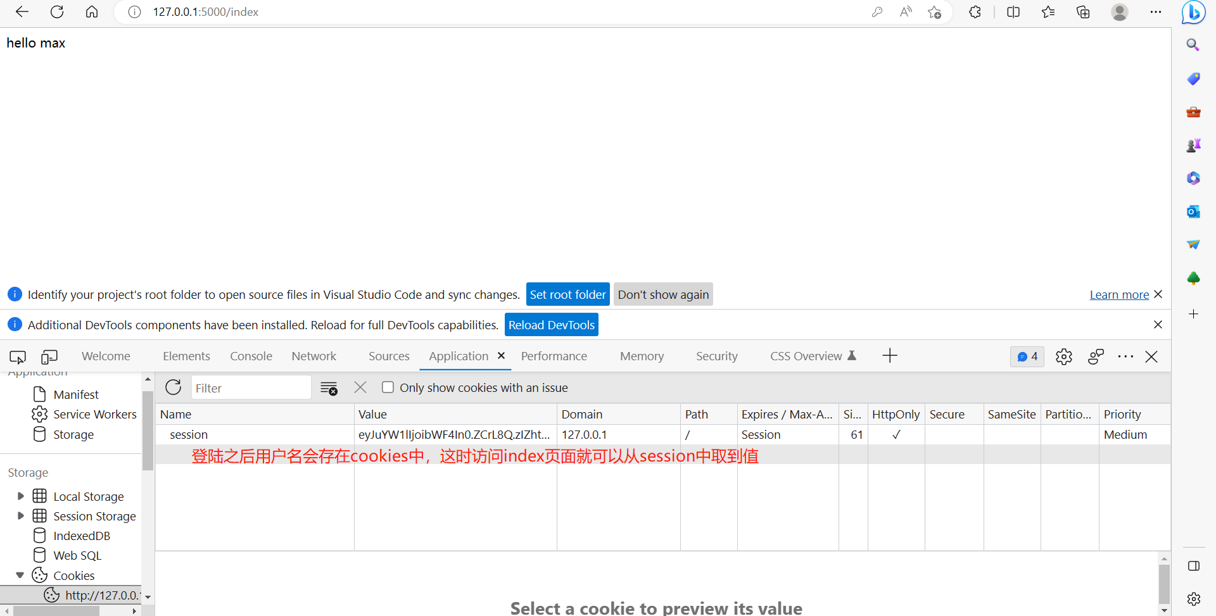Open the Favorites list icon
Viewport: 1216px width, 616px height.
1048,12
